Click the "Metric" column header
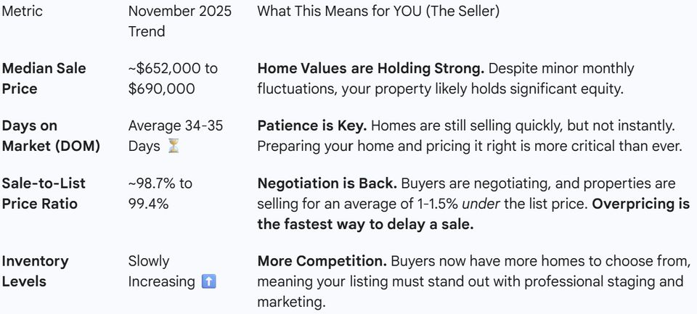Viewport: 697px width, 314px height. 23,12
